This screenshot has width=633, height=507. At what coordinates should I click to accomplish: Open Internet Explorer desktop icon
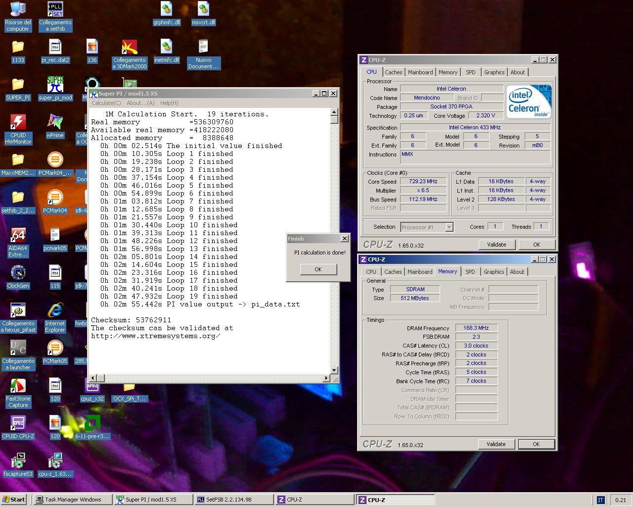[55, 310]
